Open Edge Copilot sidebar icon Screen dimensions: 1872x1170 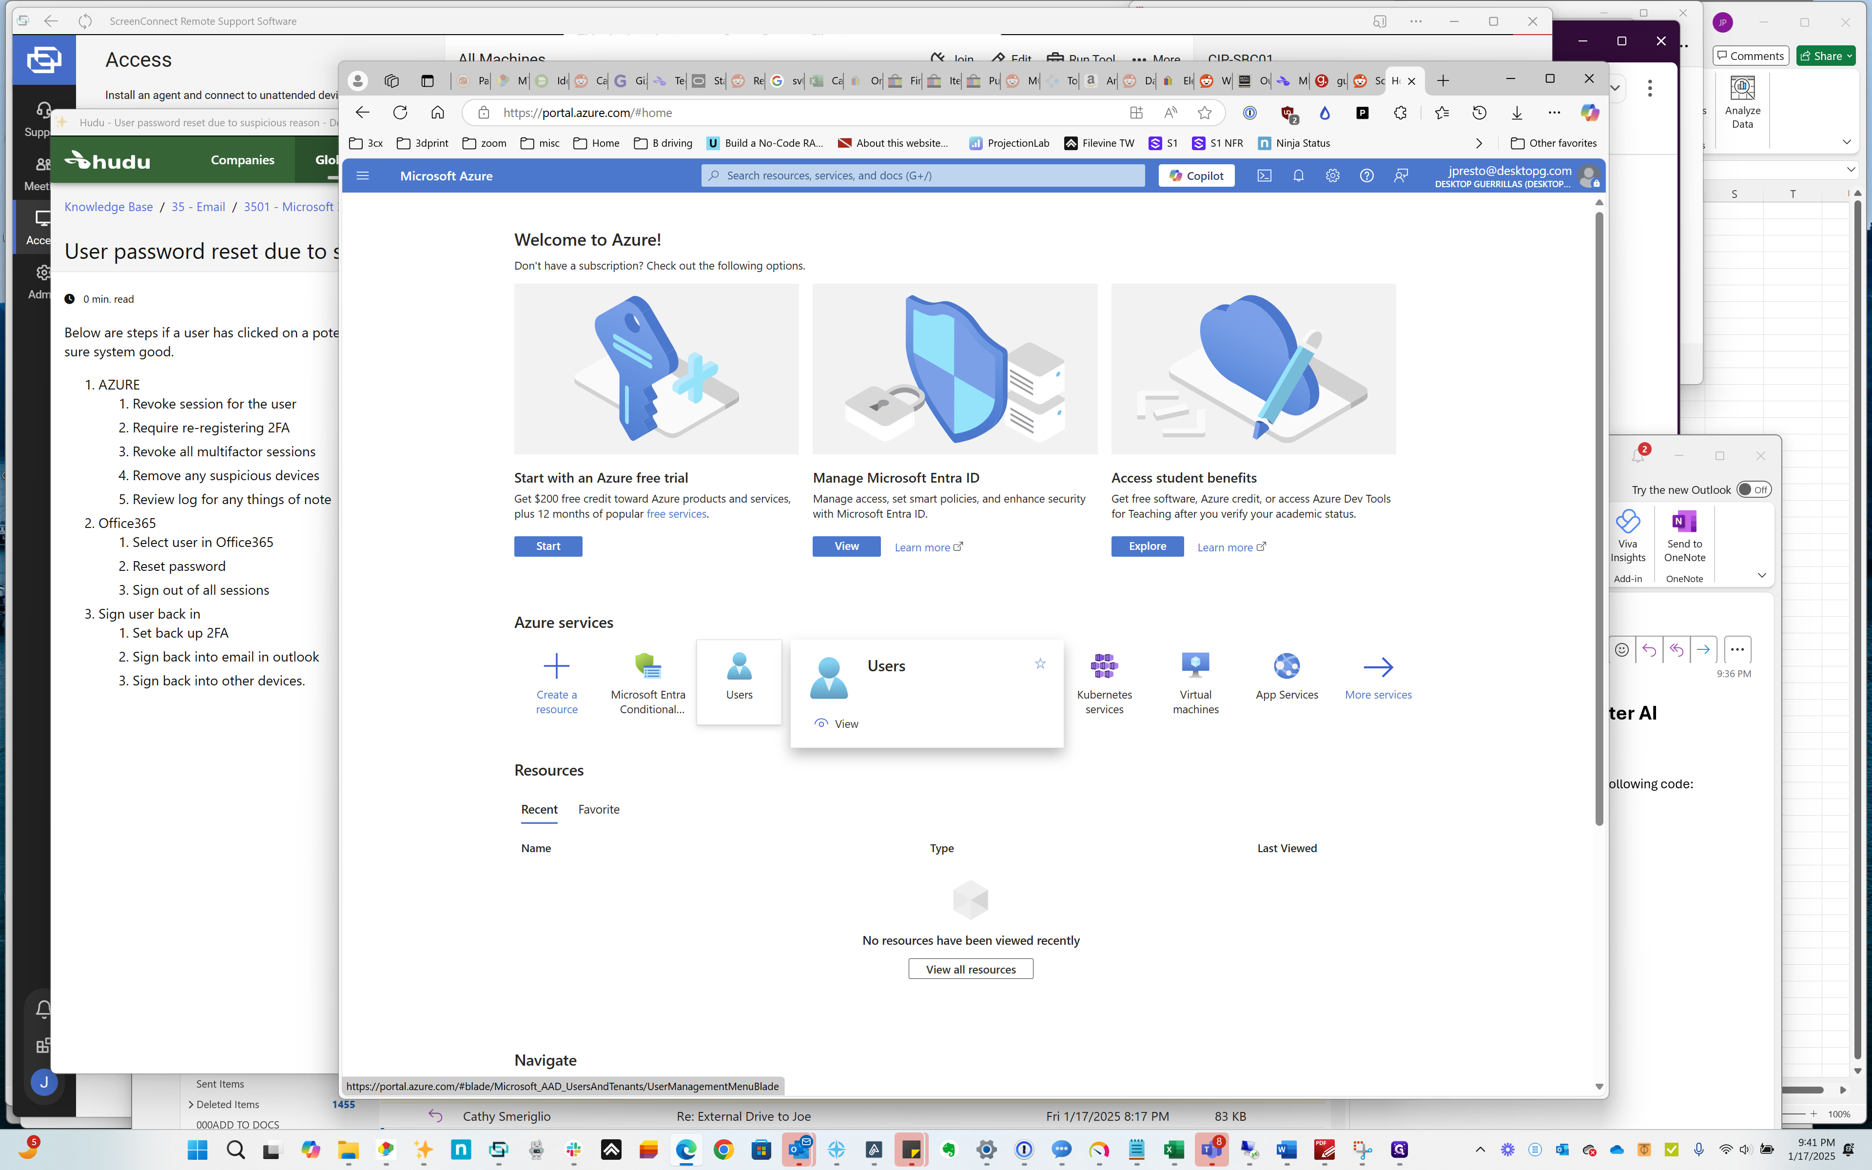coord(1590,113)
